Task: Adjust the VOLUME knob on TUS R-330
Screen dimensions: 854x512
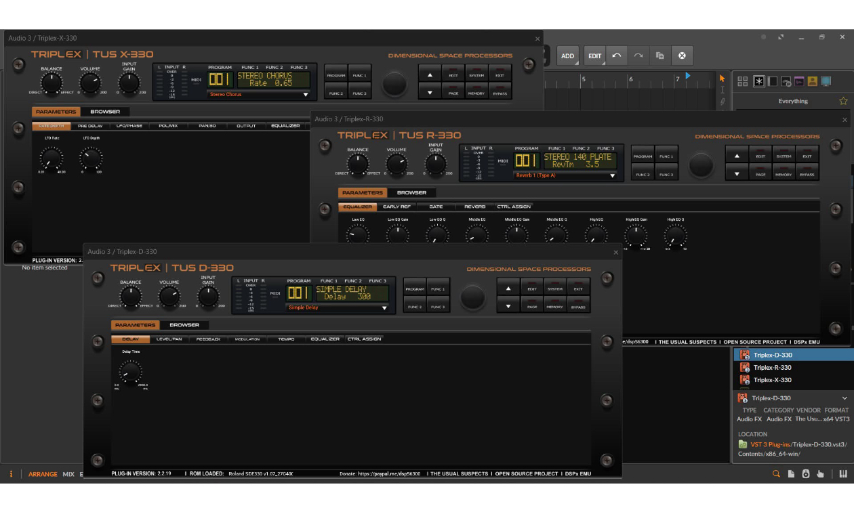Action: pyautogui.click(x=396, y=164)
